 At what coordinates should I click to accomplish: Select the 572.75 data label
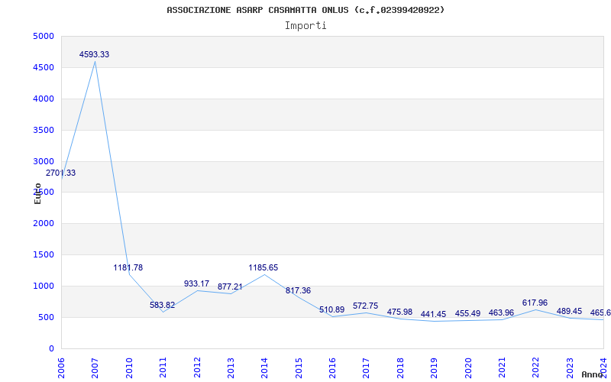tap(365, 306)
